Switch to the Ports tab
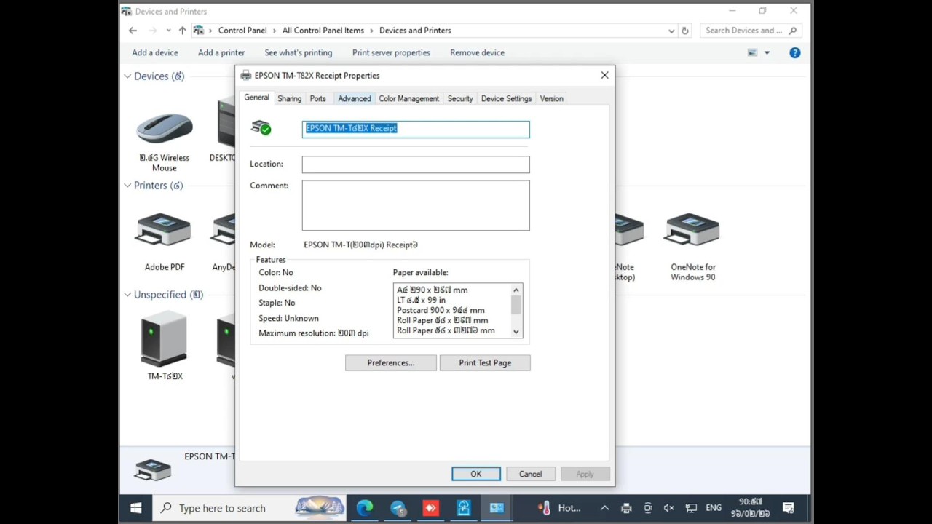Screen dimensions: 932x524 pos(317,98)
